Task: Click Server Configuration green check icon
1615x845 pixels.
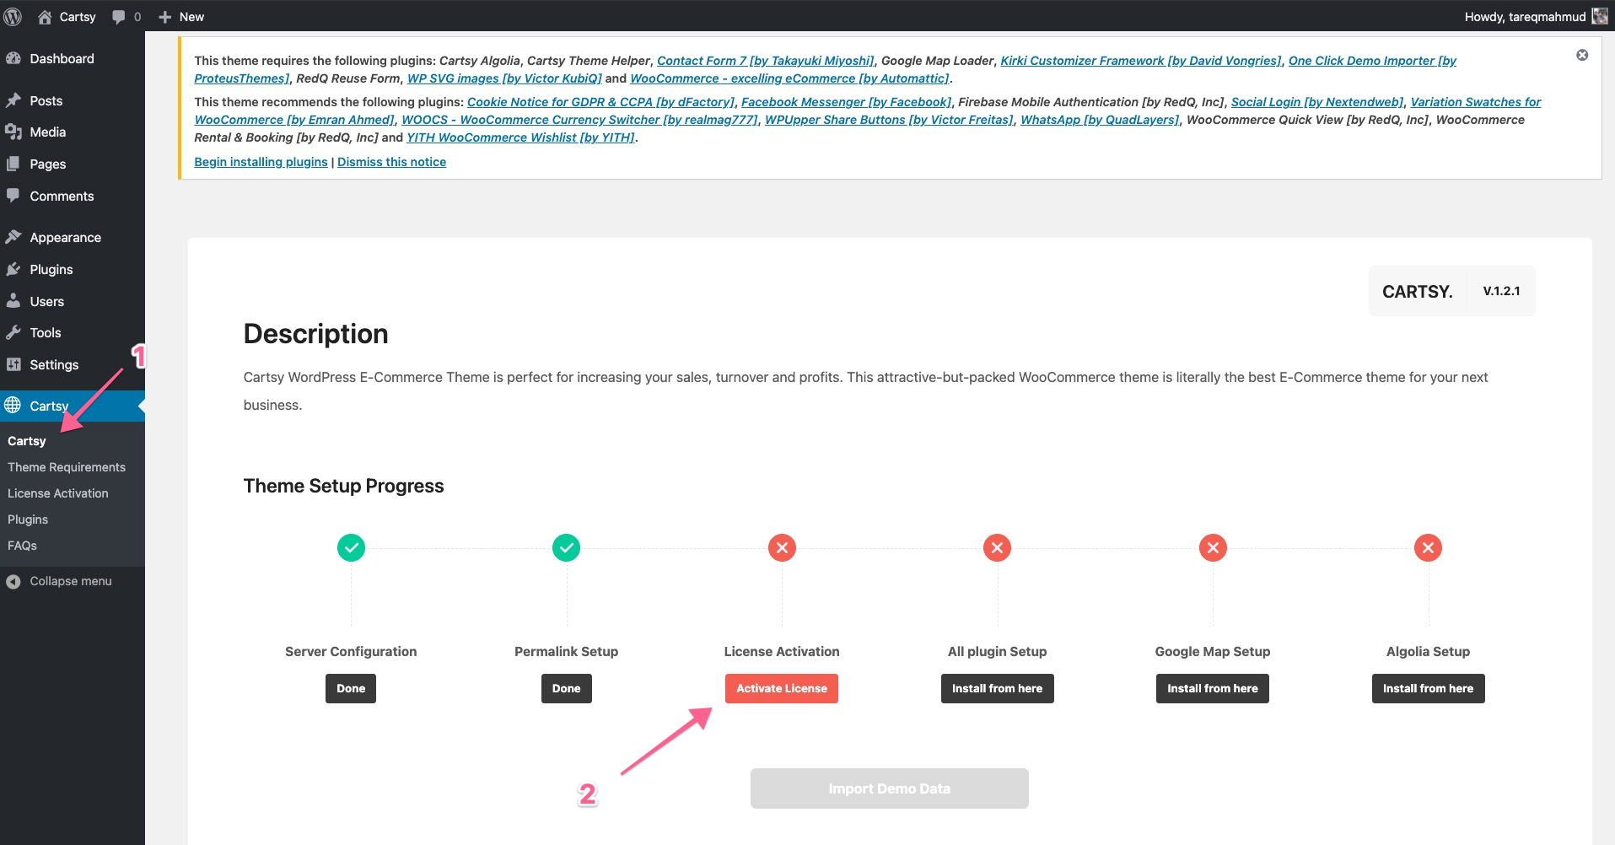Action: click(x=351, y=548)
